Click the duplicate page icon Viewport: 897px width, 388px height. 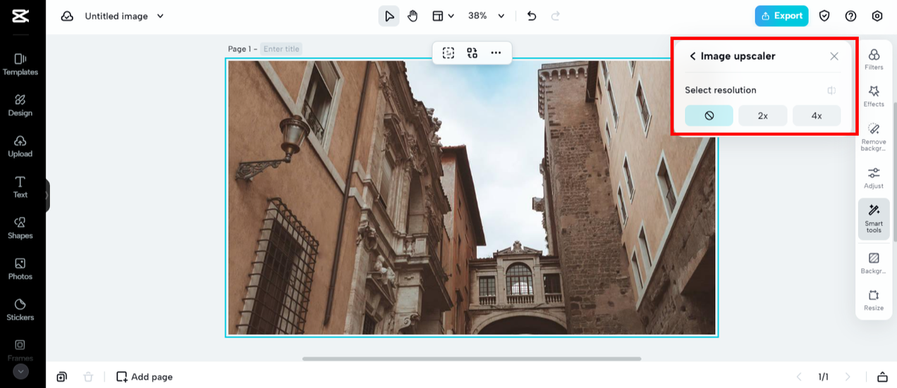pos(62,377)
